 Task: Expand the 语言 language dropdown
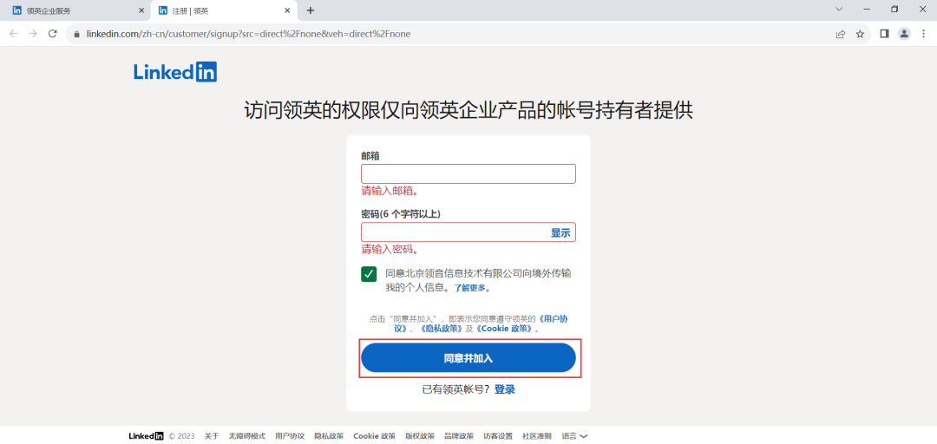tap(574, 435)
